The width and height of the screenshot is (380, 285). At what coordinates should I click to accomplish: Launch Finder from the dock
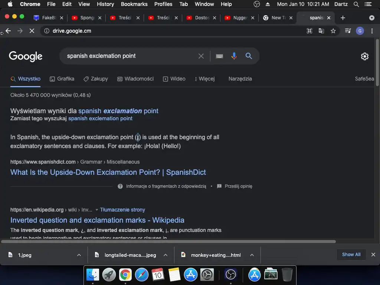click(93, 275)
